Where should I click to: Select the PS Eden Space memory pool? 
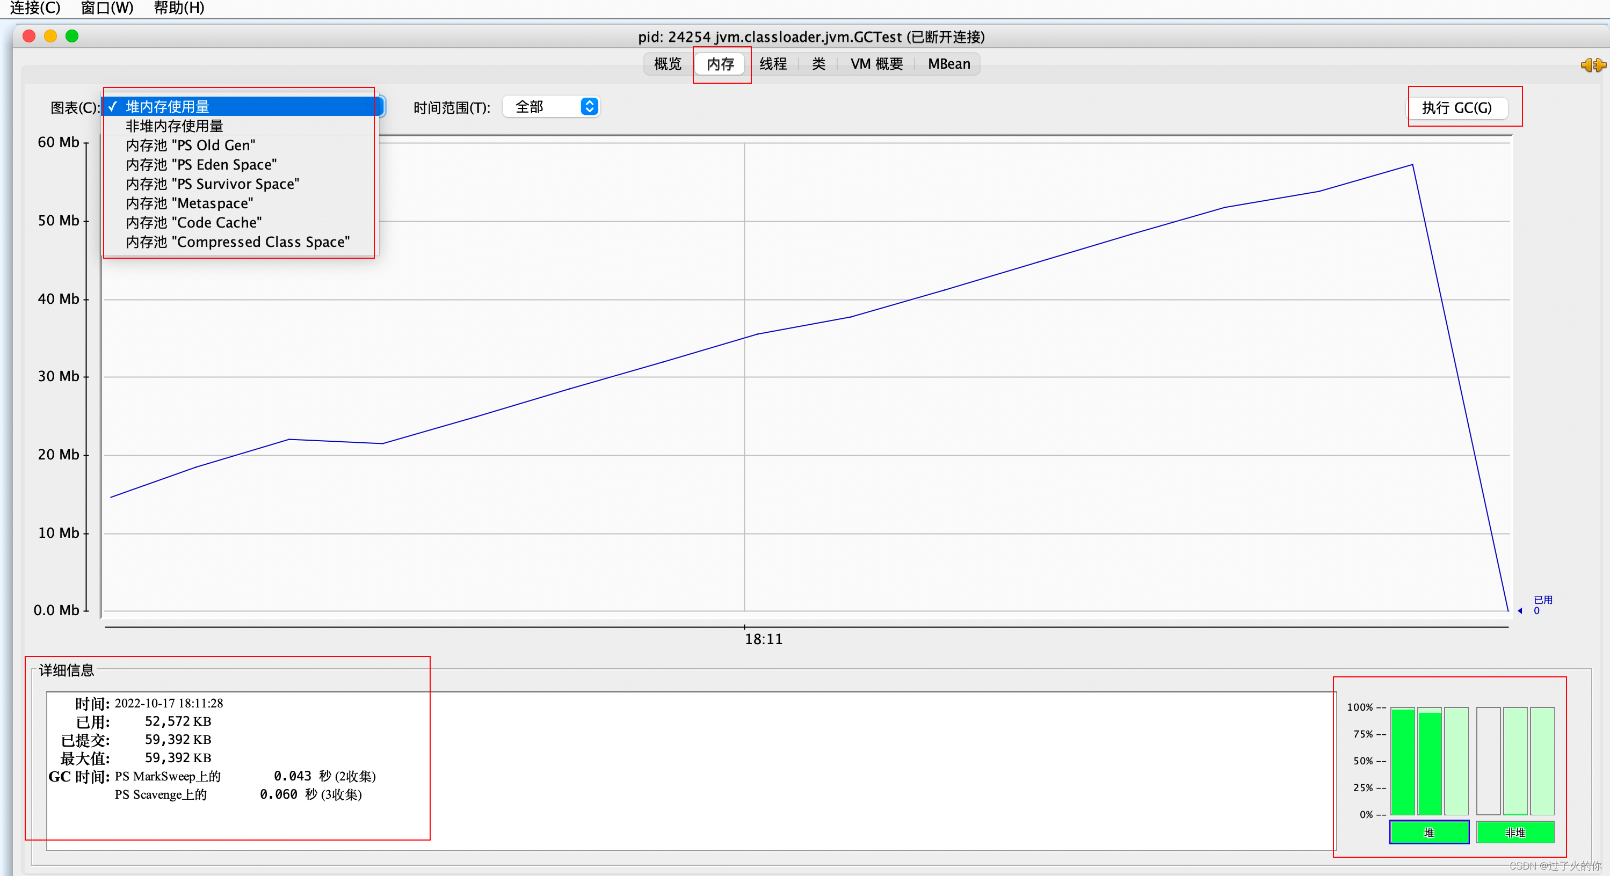pos(201,165)
